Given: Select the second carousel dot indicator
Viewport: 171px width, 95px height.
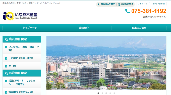Looking at the screenshot, I should (x=102, y=93).
